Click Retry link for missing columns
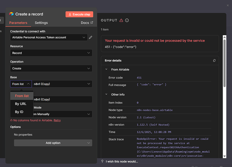The height and width of the screenshot is (167, 232). point(57,120)
